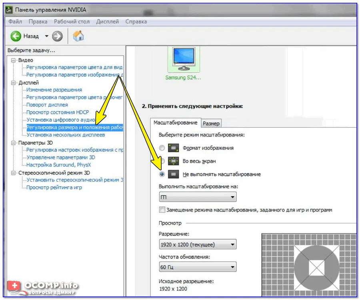Click the 'Samsung S24...' monitor label
Image resolution: width=360 pixels, height=300 pixels.
[183, 78]
